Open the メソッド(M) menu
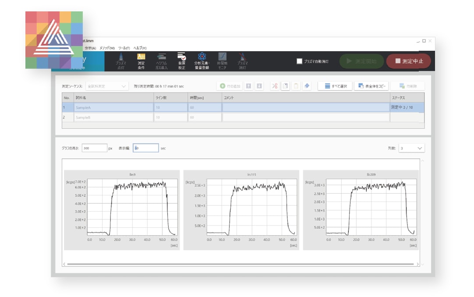474x297 pixels. pyautogui.click(x=107, y=48)
